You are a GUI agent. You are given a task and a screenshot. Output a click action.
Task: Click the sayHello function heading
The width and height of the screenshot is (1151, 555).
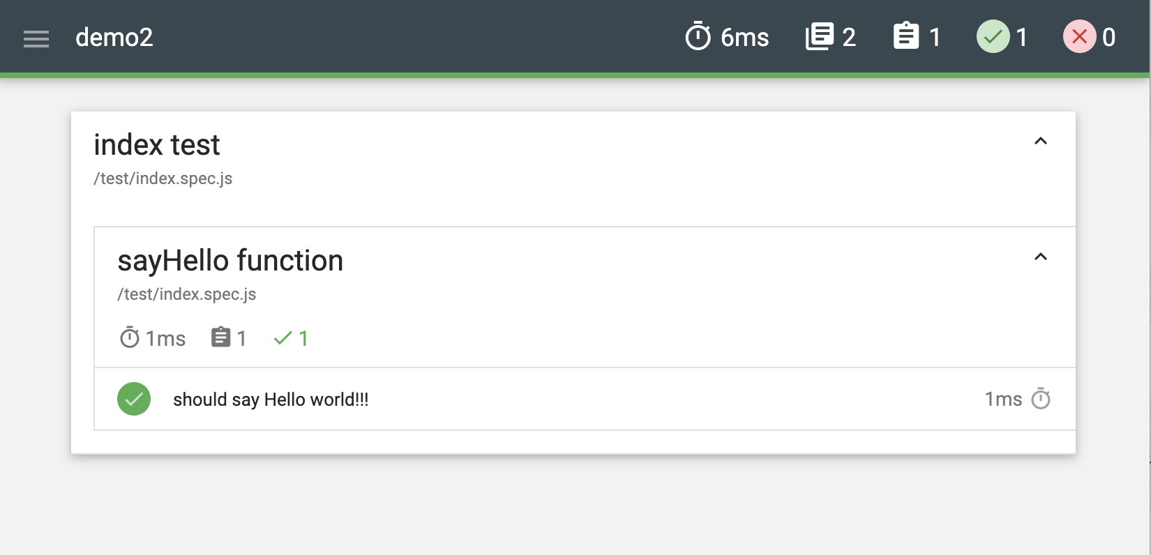coord(230,261)
